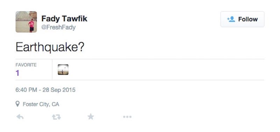The height and width of the screenshot is (132, 280).
Task: Visit the @FreshFady handle
Action: [x=58, y=27]
